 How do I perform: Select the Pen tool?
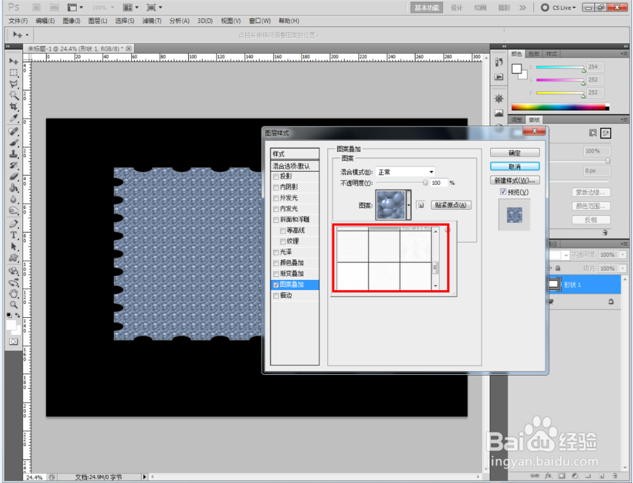pyautogui.click(x=14, y=223)
